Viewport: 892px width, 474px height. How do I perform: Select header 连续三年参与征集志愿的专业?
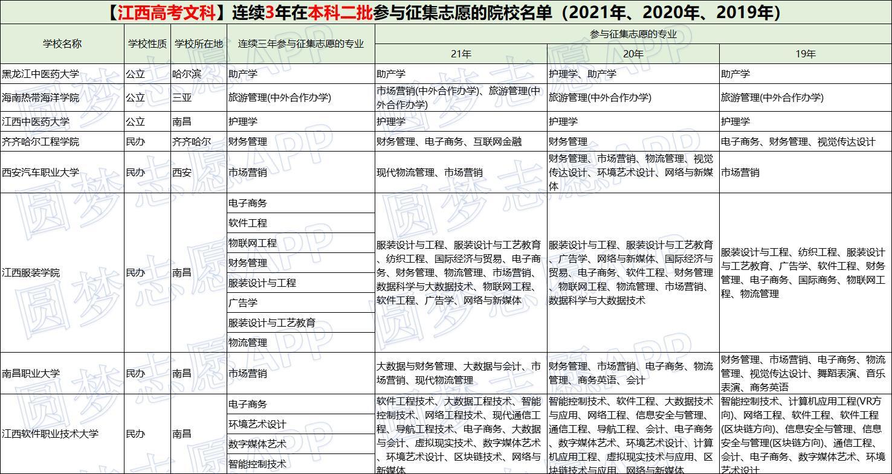[x=301, y=43]
